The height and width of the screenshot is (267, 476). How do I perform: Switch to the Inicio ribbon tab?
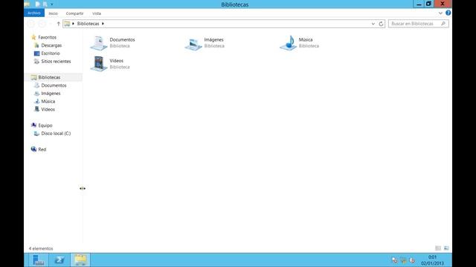53,13
